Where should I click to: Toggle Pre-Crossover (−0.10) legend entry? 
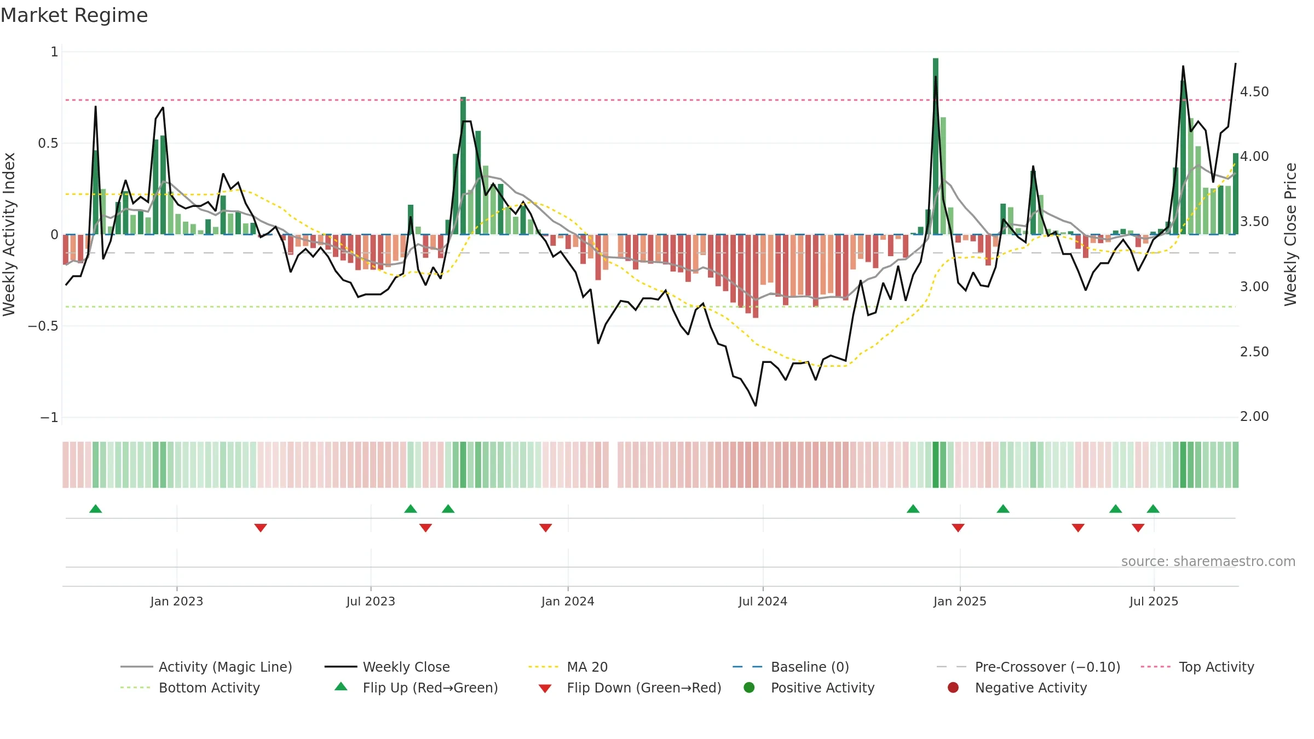(x=1028, y=667)
